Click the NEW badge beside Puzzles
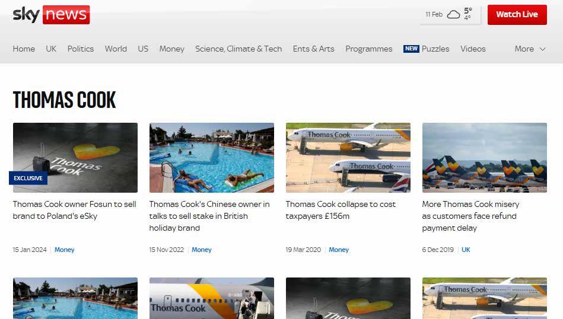Viewport: 563px width, 319px height. [x=411, y=49]
